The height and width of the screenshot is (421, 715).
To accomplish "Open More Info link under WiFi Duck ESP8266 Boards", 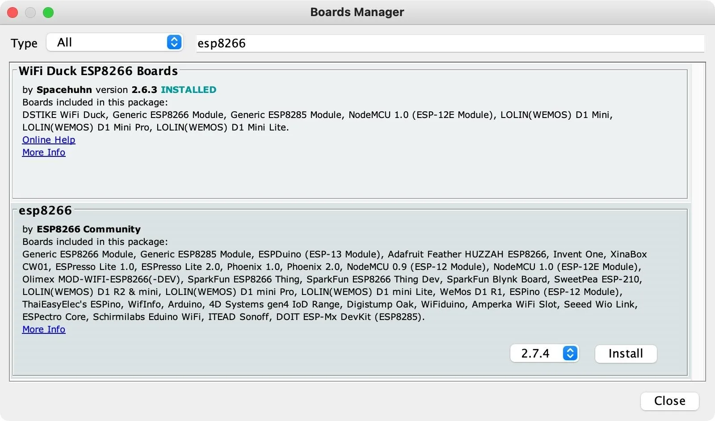I will tap(44, 152).
